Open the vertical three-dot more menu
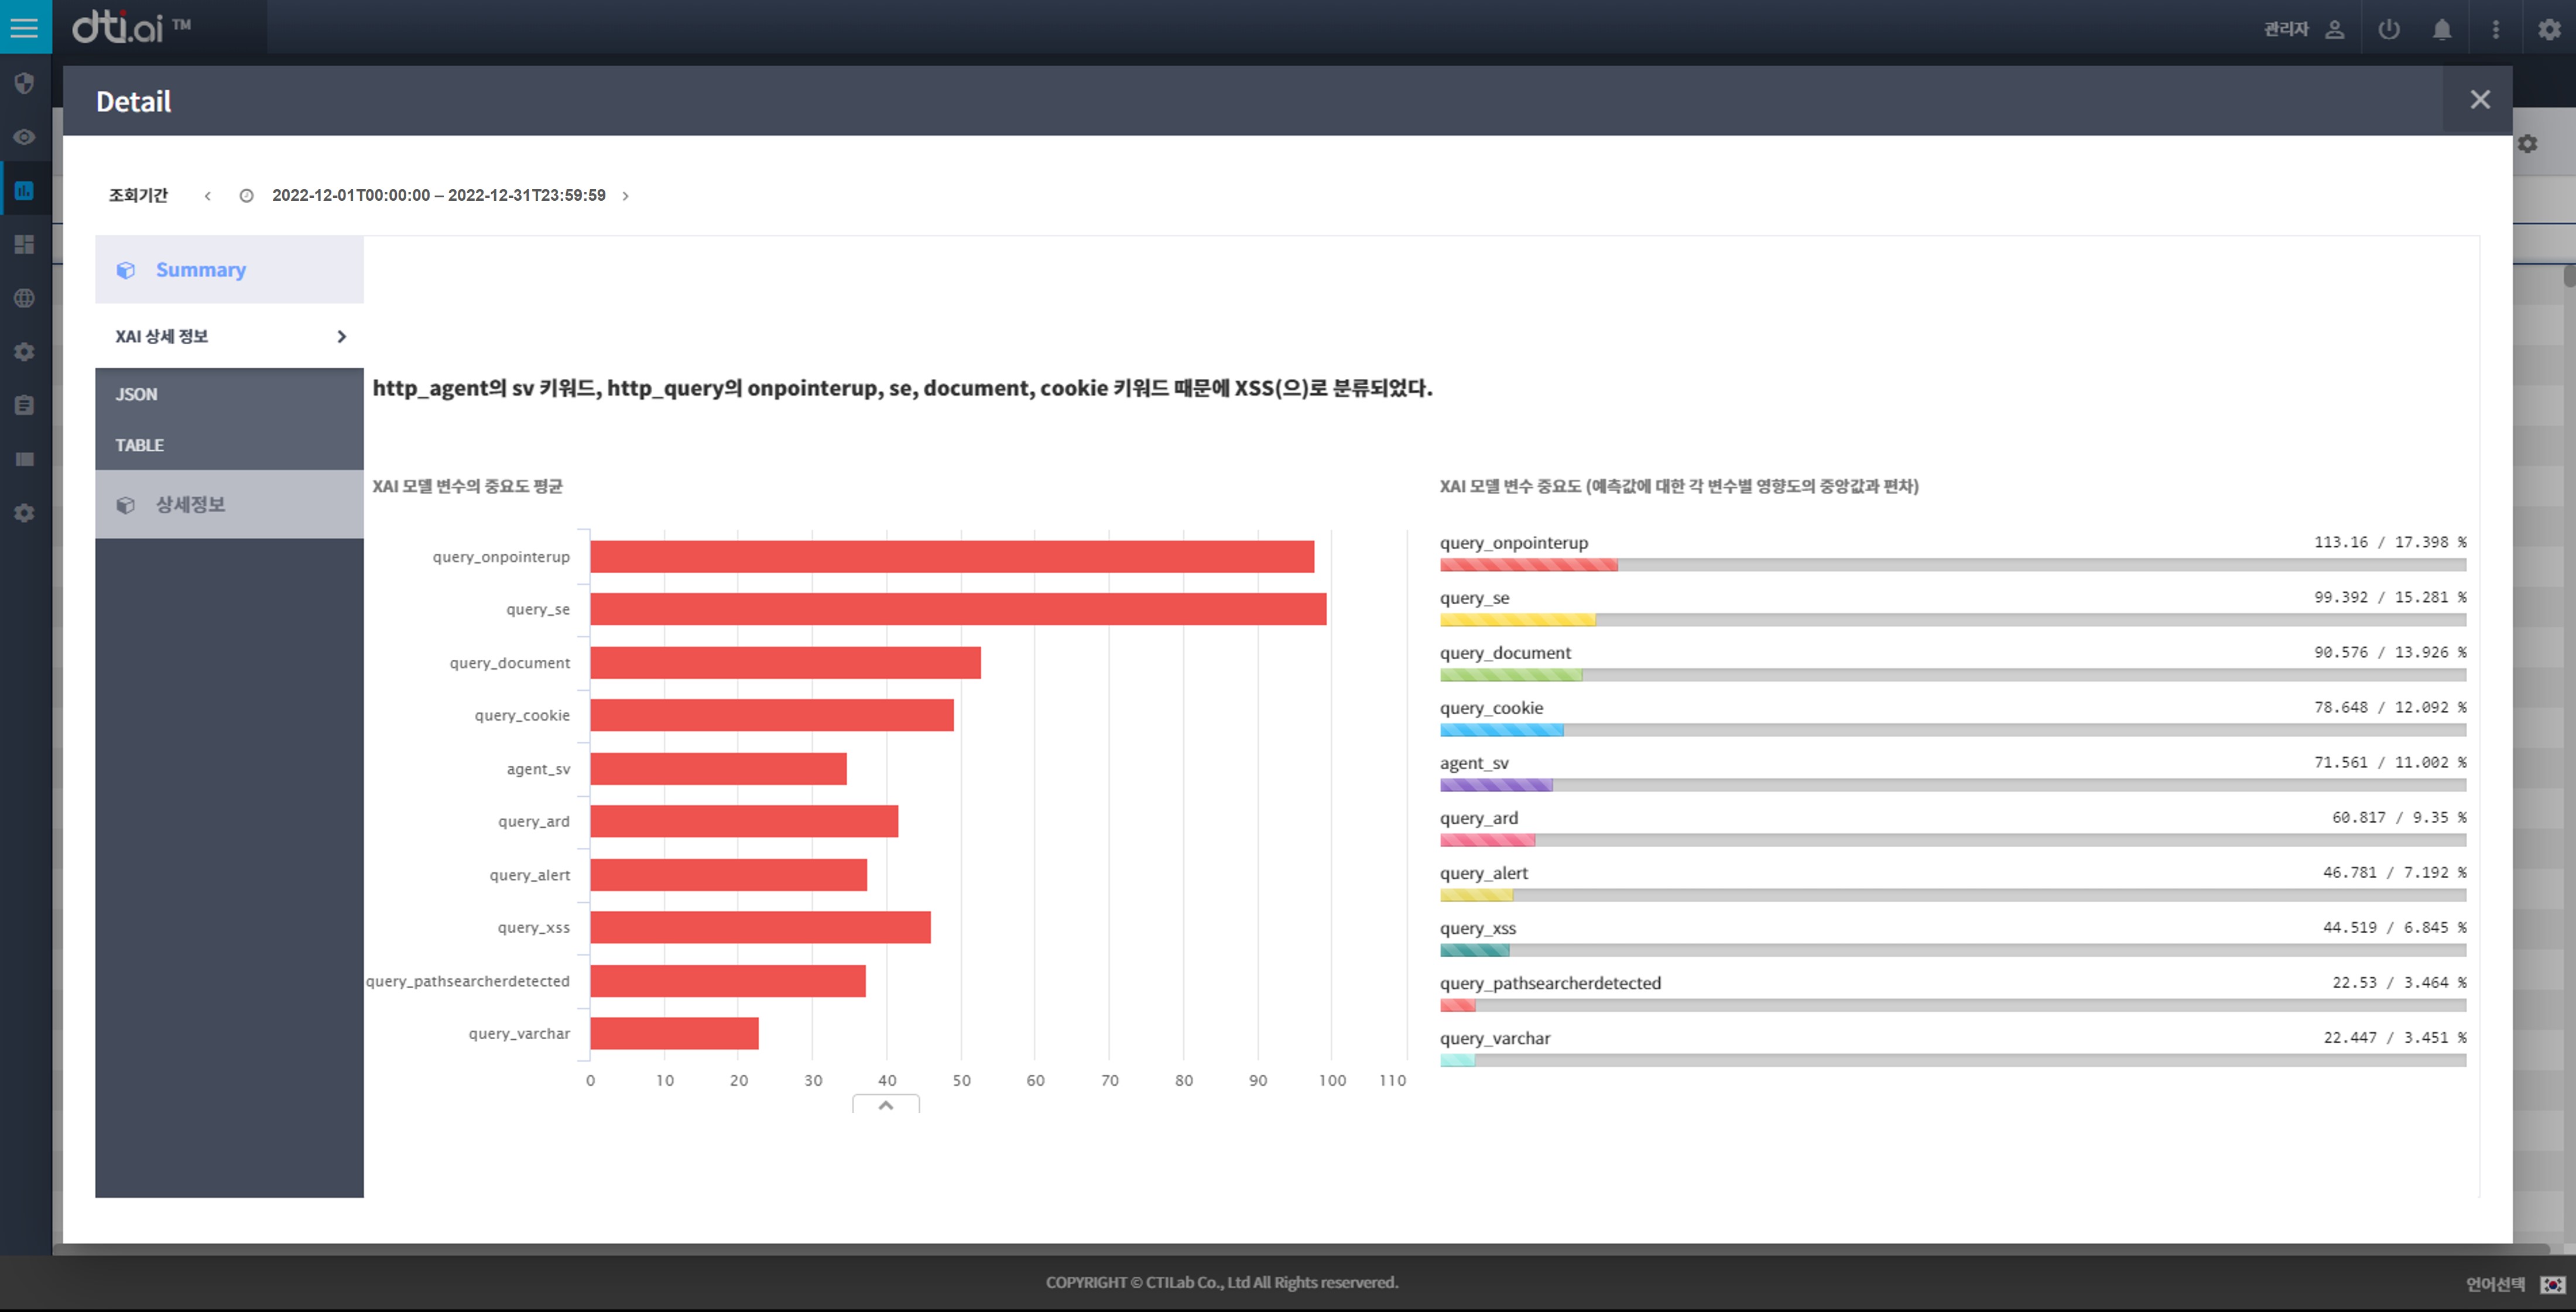Viewport: 2576px width, 1312px height. click(2496, 29)
